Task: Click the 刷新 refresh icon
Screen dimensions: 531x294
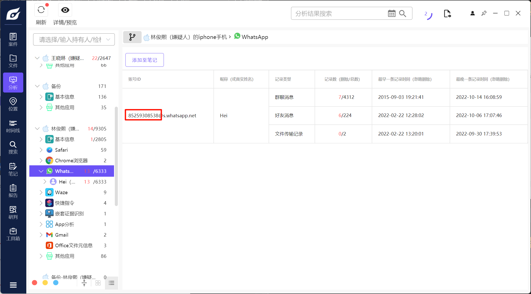Action: [41, 10]
